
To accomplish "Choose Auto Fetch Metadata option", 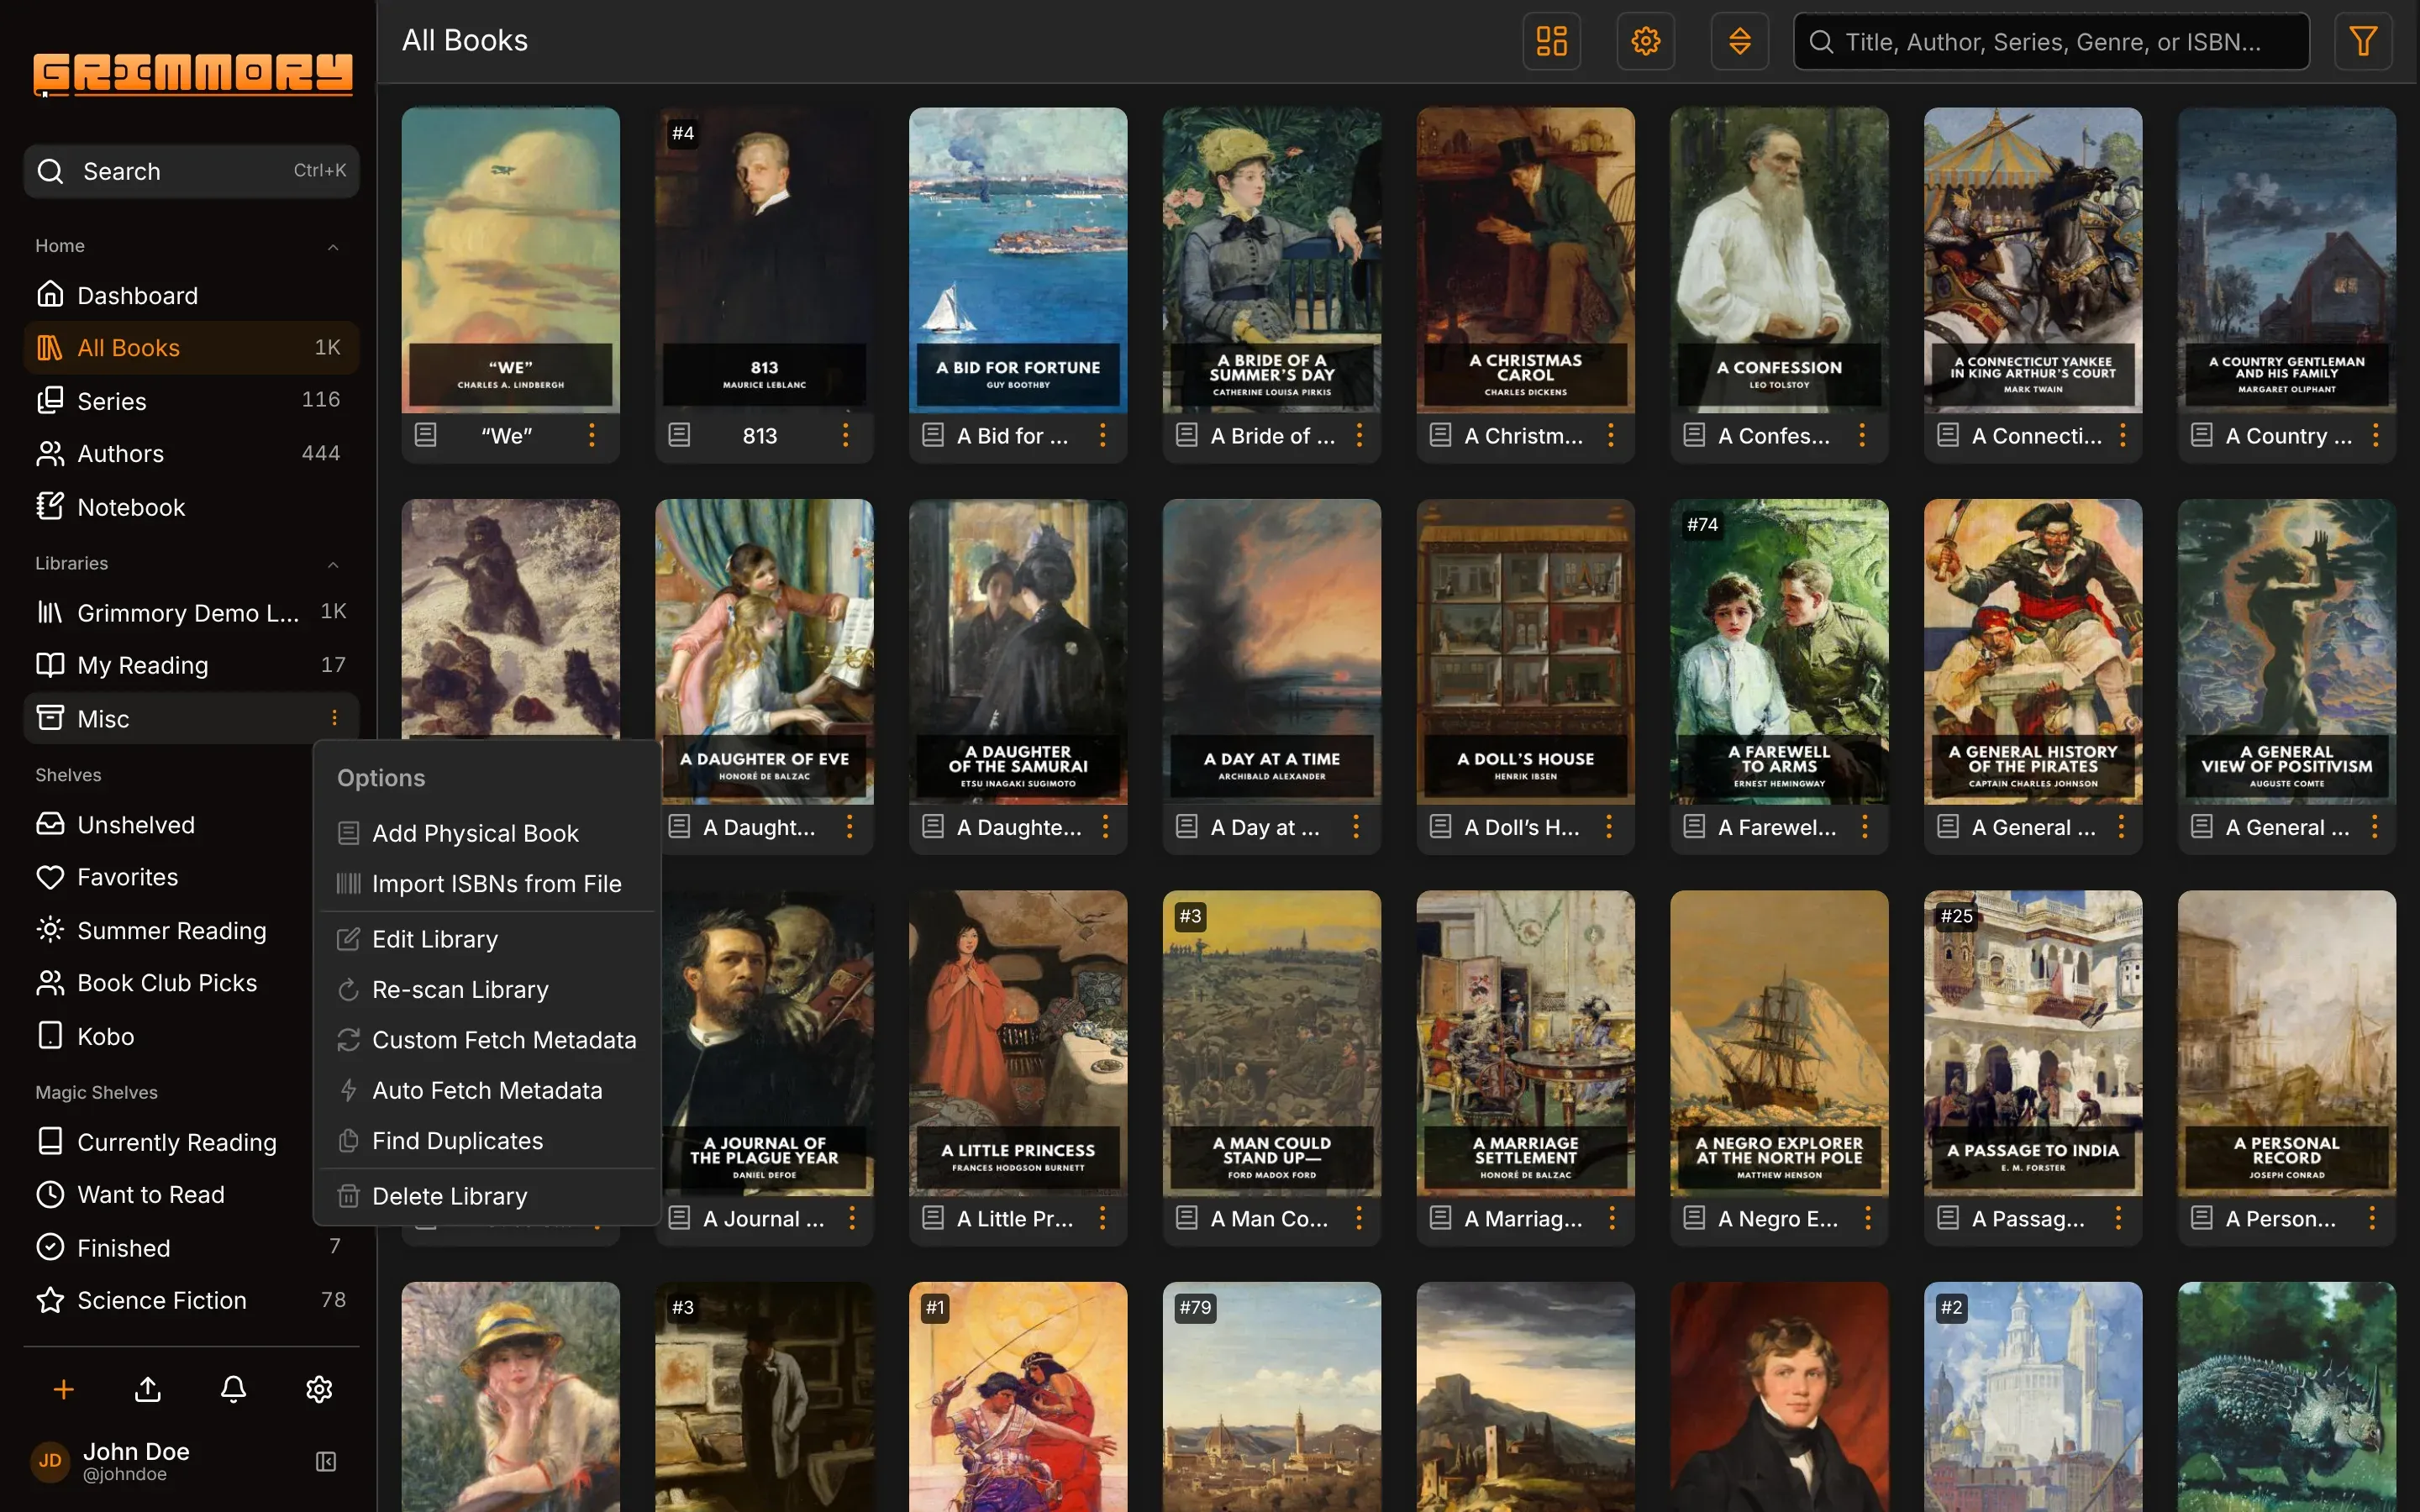I will [x=486, y=1090].
